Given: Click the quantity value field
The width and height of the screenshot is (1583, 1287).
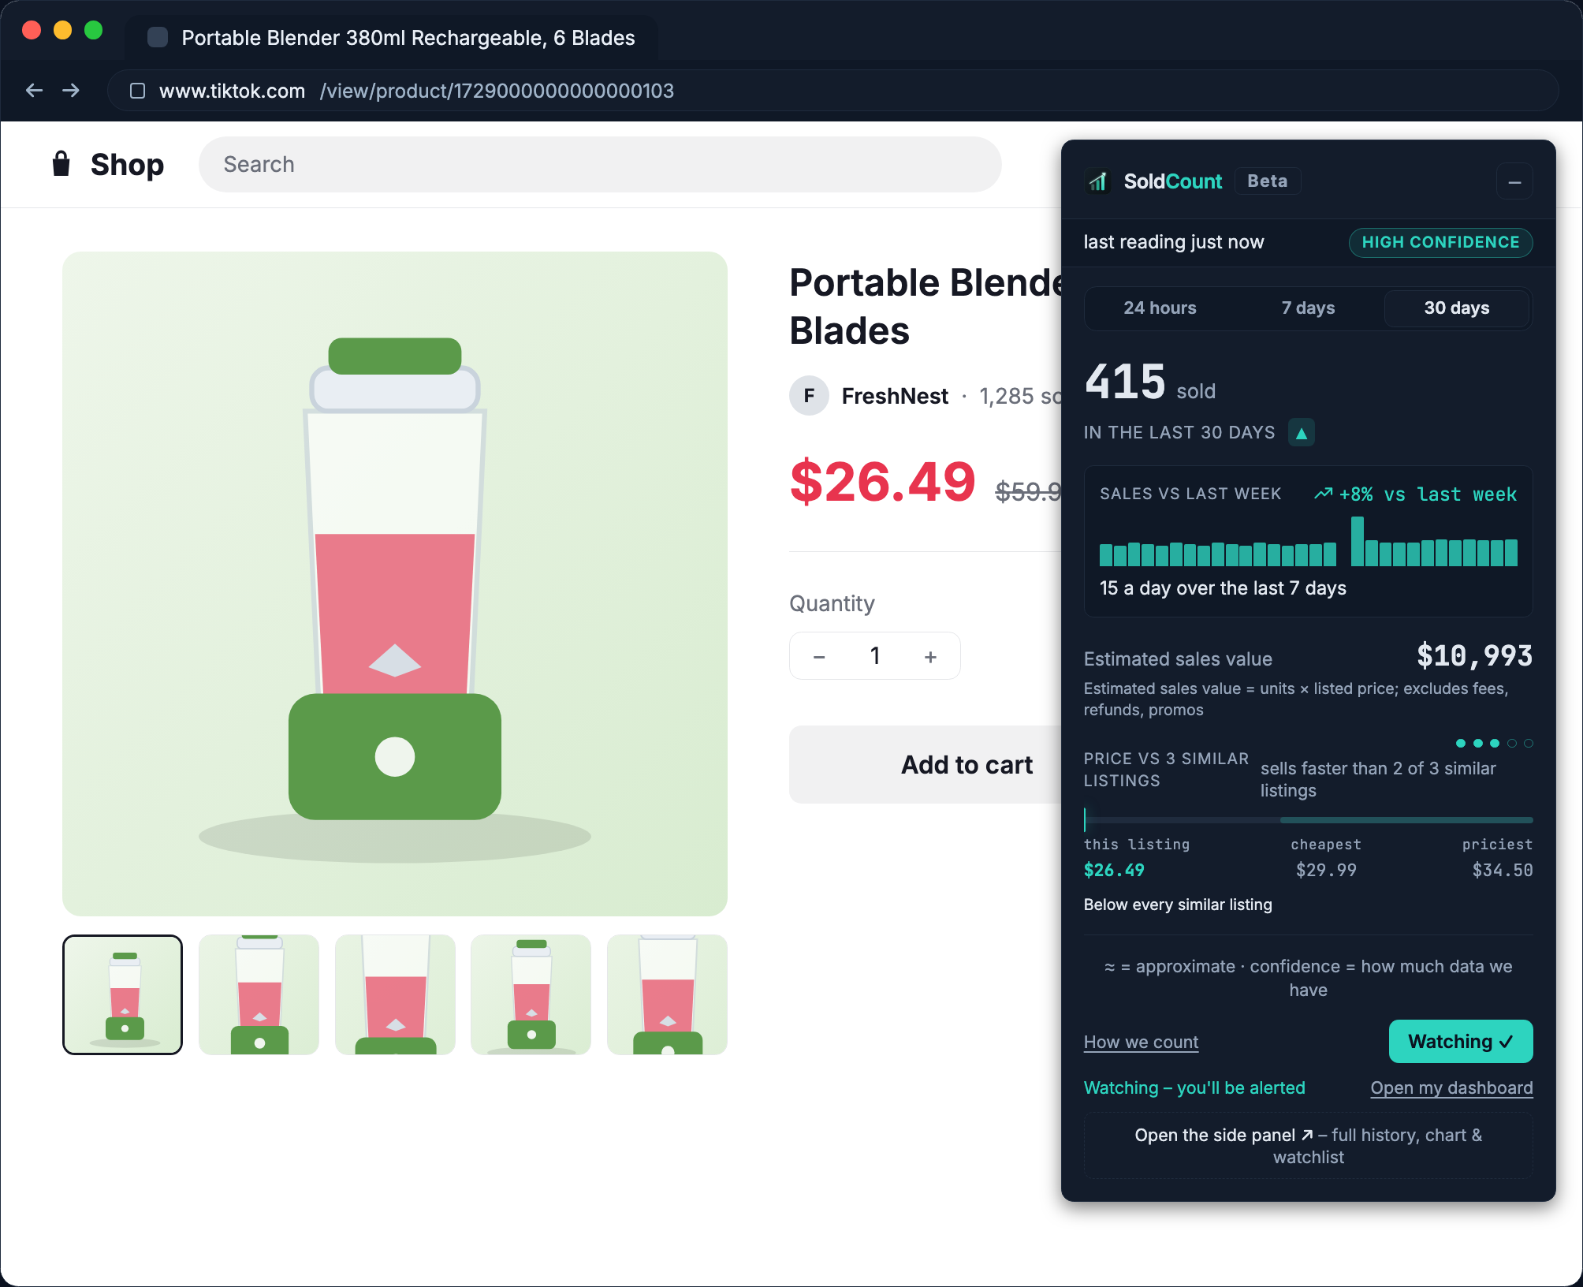Looking at the screenshot, I should click(875, 656).
